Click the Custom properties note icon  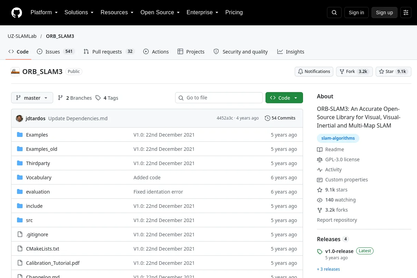[320, 180]
